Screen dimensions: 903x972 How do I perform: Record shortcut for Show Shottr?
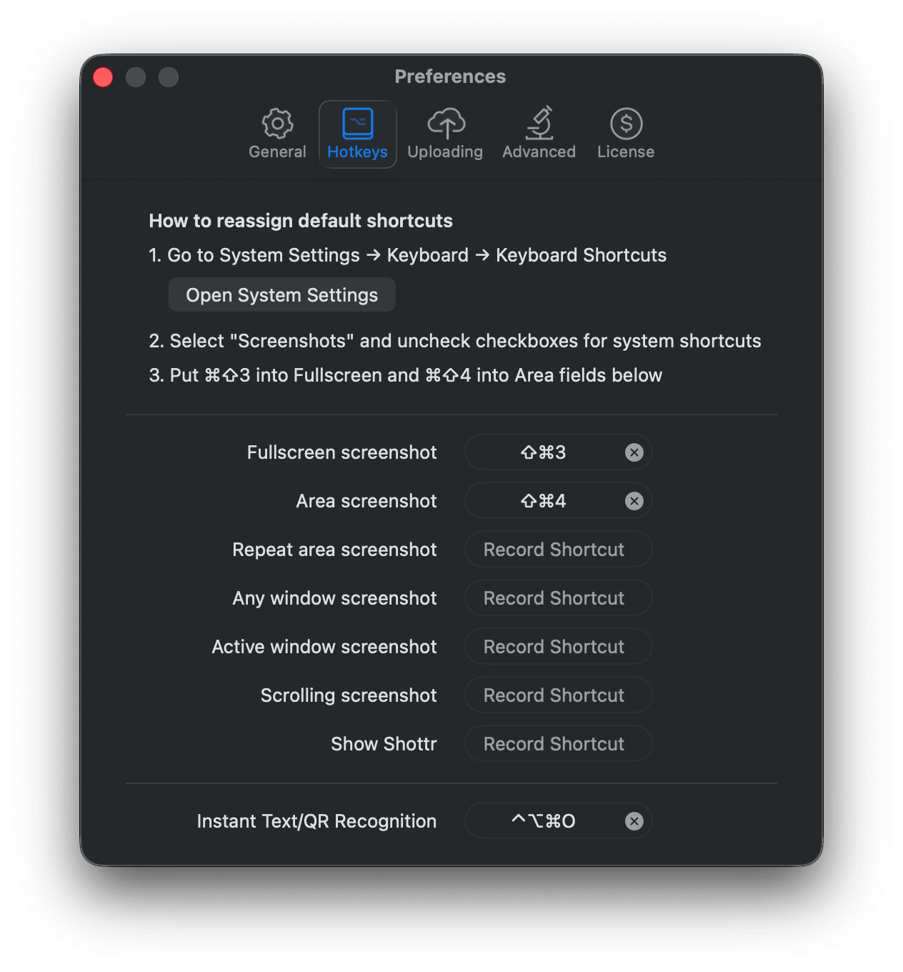pyautogui.click(x=554, y=744)
